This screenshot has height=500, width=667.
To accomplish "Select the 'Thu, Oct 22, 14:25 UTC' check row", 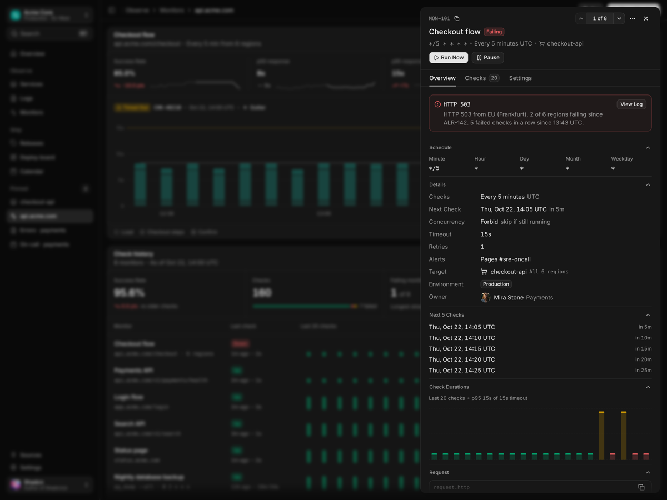I will [x=540, y=371].
